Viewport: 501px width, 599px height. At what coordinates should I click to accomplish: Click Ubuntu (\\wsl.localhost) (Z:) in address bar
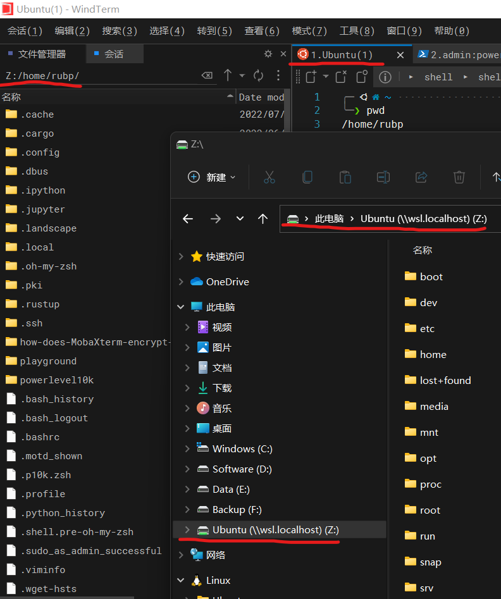[424, 219]
